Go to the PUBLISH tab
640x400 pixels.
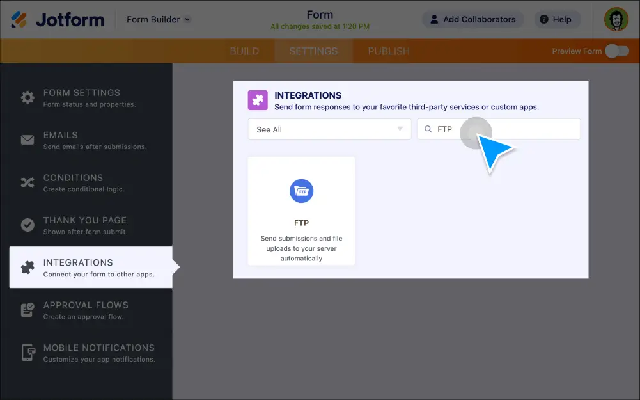pyautogui.click(x=387, y=51)
